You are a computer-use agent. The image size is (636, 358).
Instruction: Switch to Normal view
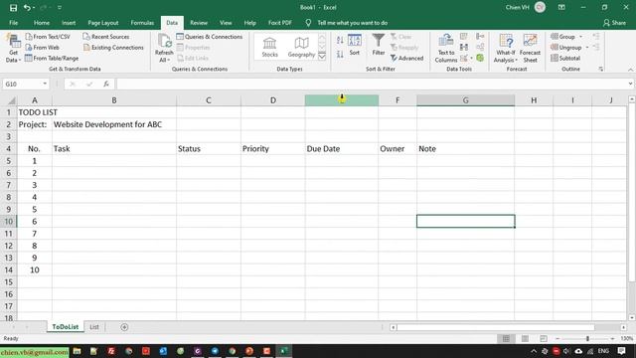[506, 338]
